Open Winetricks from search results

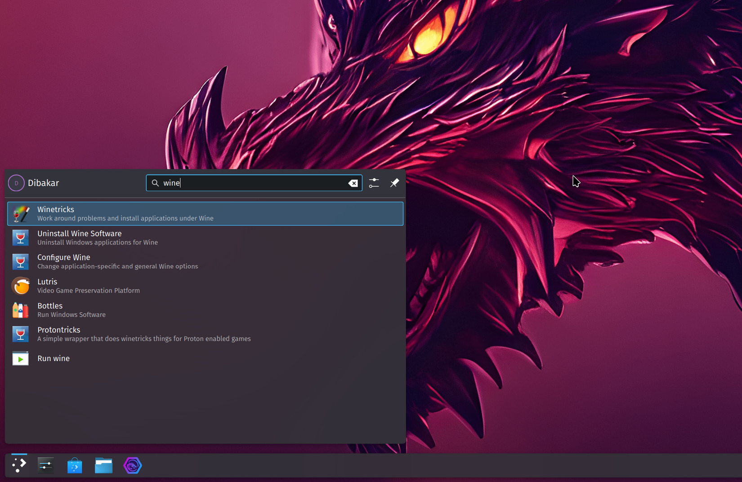(x=205, y=213)
